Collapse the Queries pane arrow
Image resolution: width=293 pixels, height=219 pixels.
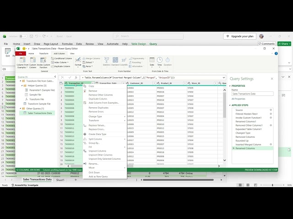[x=55, y=77]
